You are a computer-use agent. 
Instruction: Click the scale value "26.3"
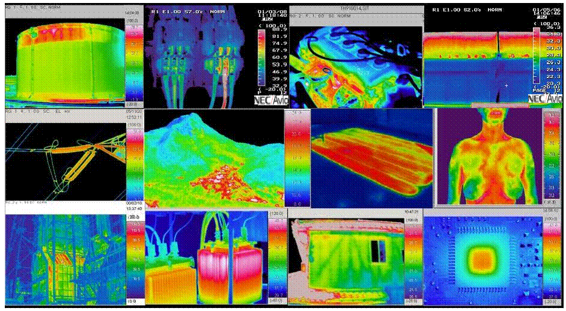(554, 62)
